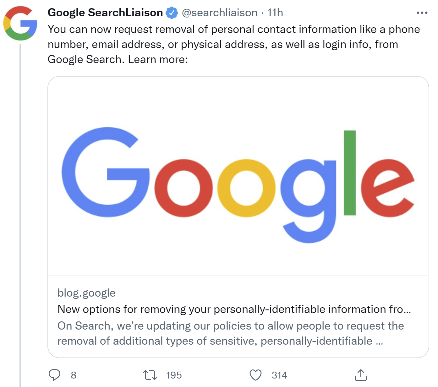The image size is (438, 387).
Task: Select the 195 retweet count
Action: point(174,375)
